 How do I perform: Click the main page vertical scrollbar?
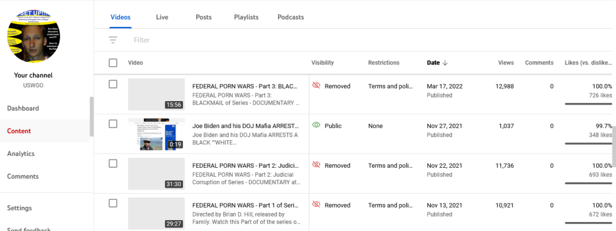coord(614,147)
